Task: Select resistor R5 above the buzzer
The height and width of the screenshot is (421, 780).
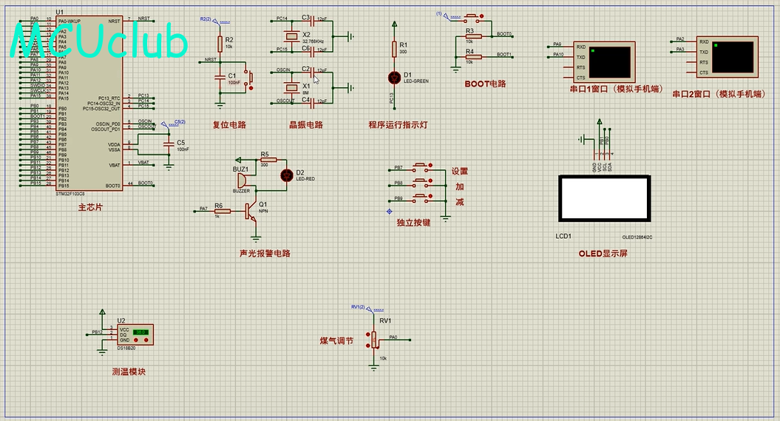Action: pos(268,160)
